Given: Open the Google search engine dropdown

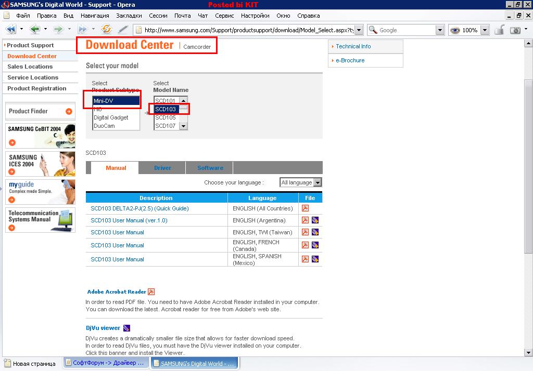Looking at the screenshot, I should (x=440, y=30).
